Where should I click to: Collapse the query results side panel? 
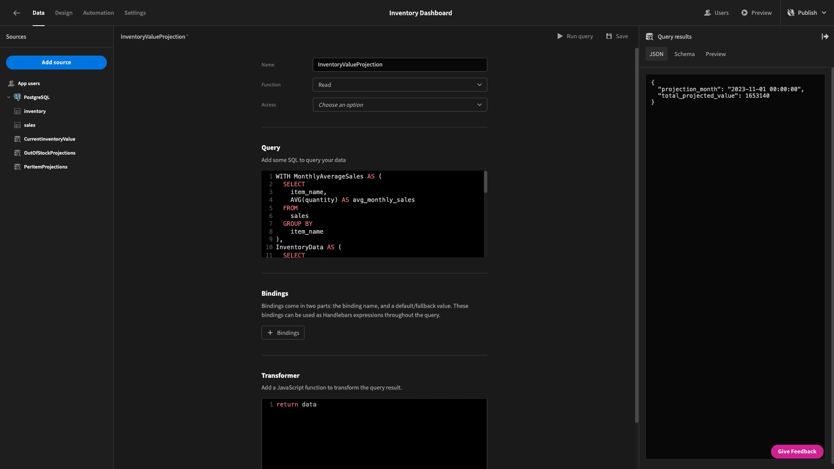pyautogui.click(x=825, y=37)
